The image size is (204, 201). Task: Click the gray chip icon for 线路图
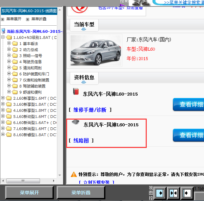pos(76,122)
